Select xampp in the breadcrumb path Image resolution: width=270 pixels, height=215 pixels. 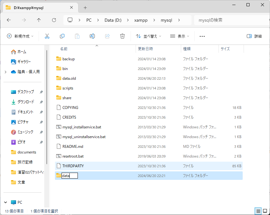[x=141, y=20]
